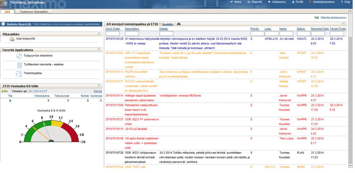
Task: Focus the Details filter field
Action: click(166, 33)
